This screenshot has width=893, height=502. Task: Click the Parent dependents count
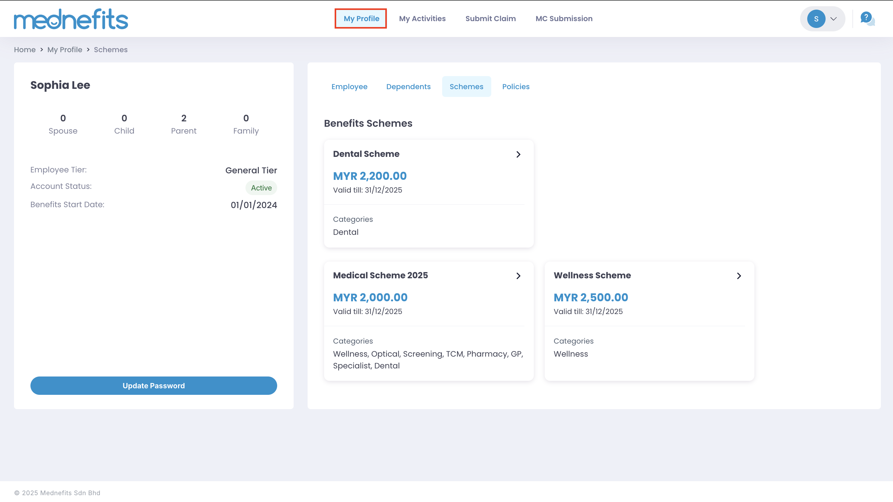(x=183, y=124)
